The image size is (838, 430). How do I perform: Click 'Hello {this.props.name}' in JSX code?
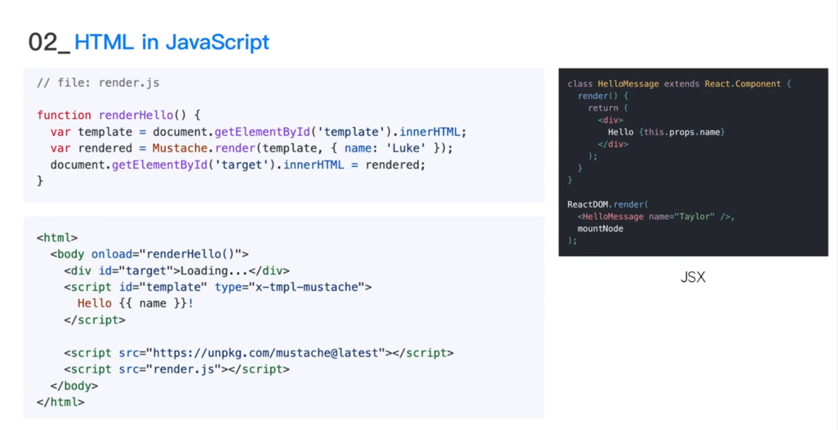[x=666, y=132]
